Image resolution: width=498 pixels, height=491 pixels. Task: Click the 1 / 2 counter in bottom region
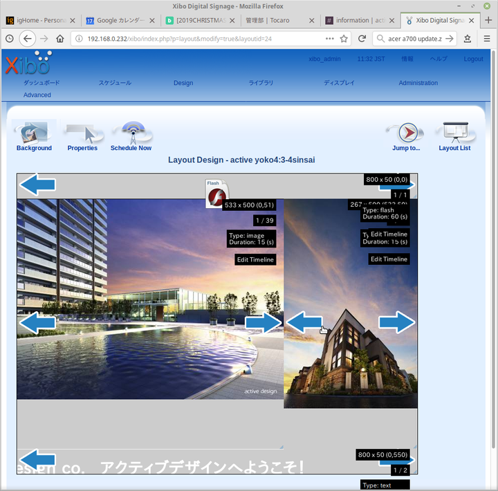[x=400, y=470]
